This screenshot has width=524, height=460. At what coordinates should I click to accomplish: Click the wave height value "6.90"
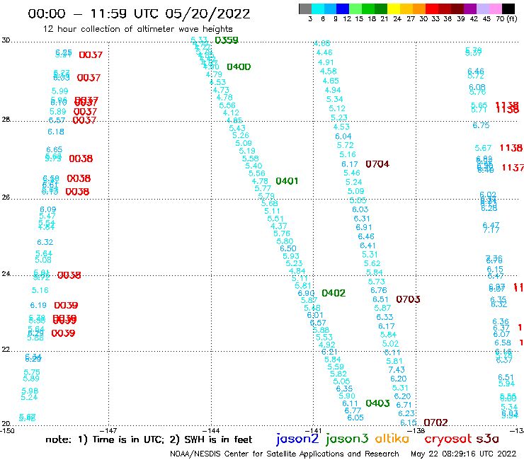pyautogui.click(x=306, y=293)
